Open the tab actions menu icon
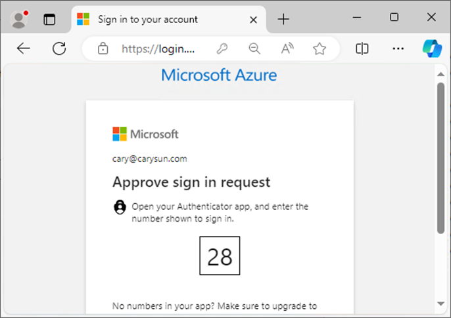451x318 pixels. pos(49,20)
